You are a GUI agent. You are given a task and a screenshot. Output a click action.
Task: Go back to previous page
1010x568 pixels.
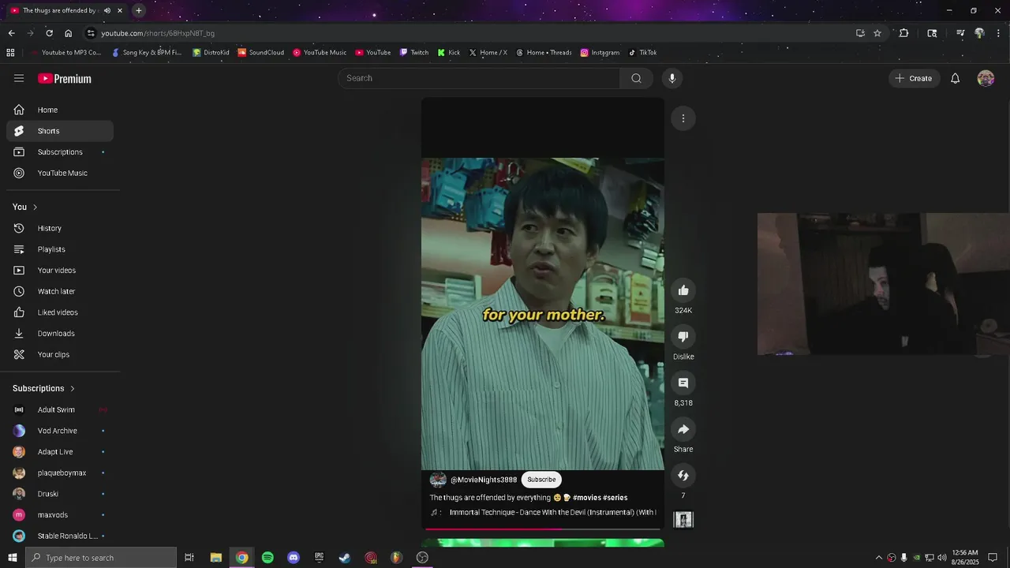[x=11, y=33]
